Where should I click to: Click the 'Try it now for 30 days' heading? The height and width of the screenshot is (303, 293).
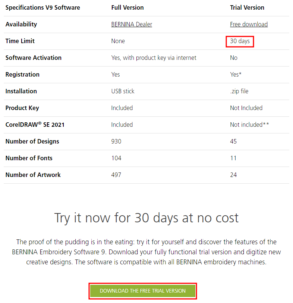[146, 218]
